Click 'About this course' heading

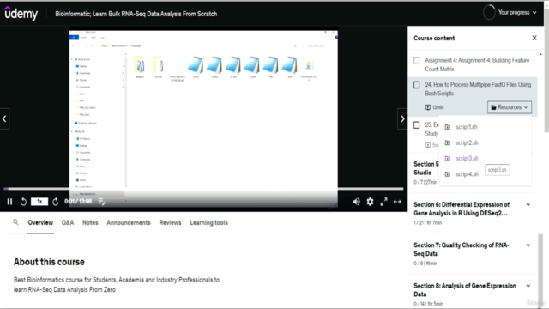click(49, 262)
